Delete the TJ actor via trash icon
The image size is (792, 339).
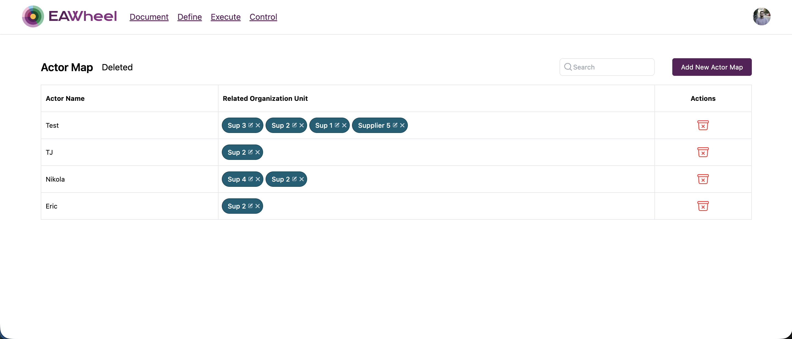tap(703, 152)
